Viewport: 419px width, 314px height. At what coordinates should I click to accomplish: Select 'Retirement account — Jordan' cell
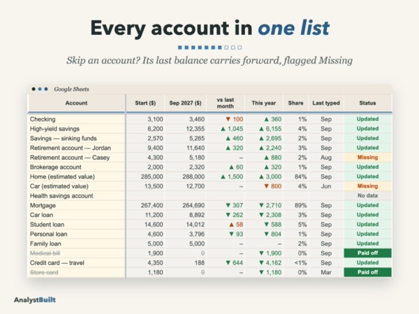tap(76, 148)
